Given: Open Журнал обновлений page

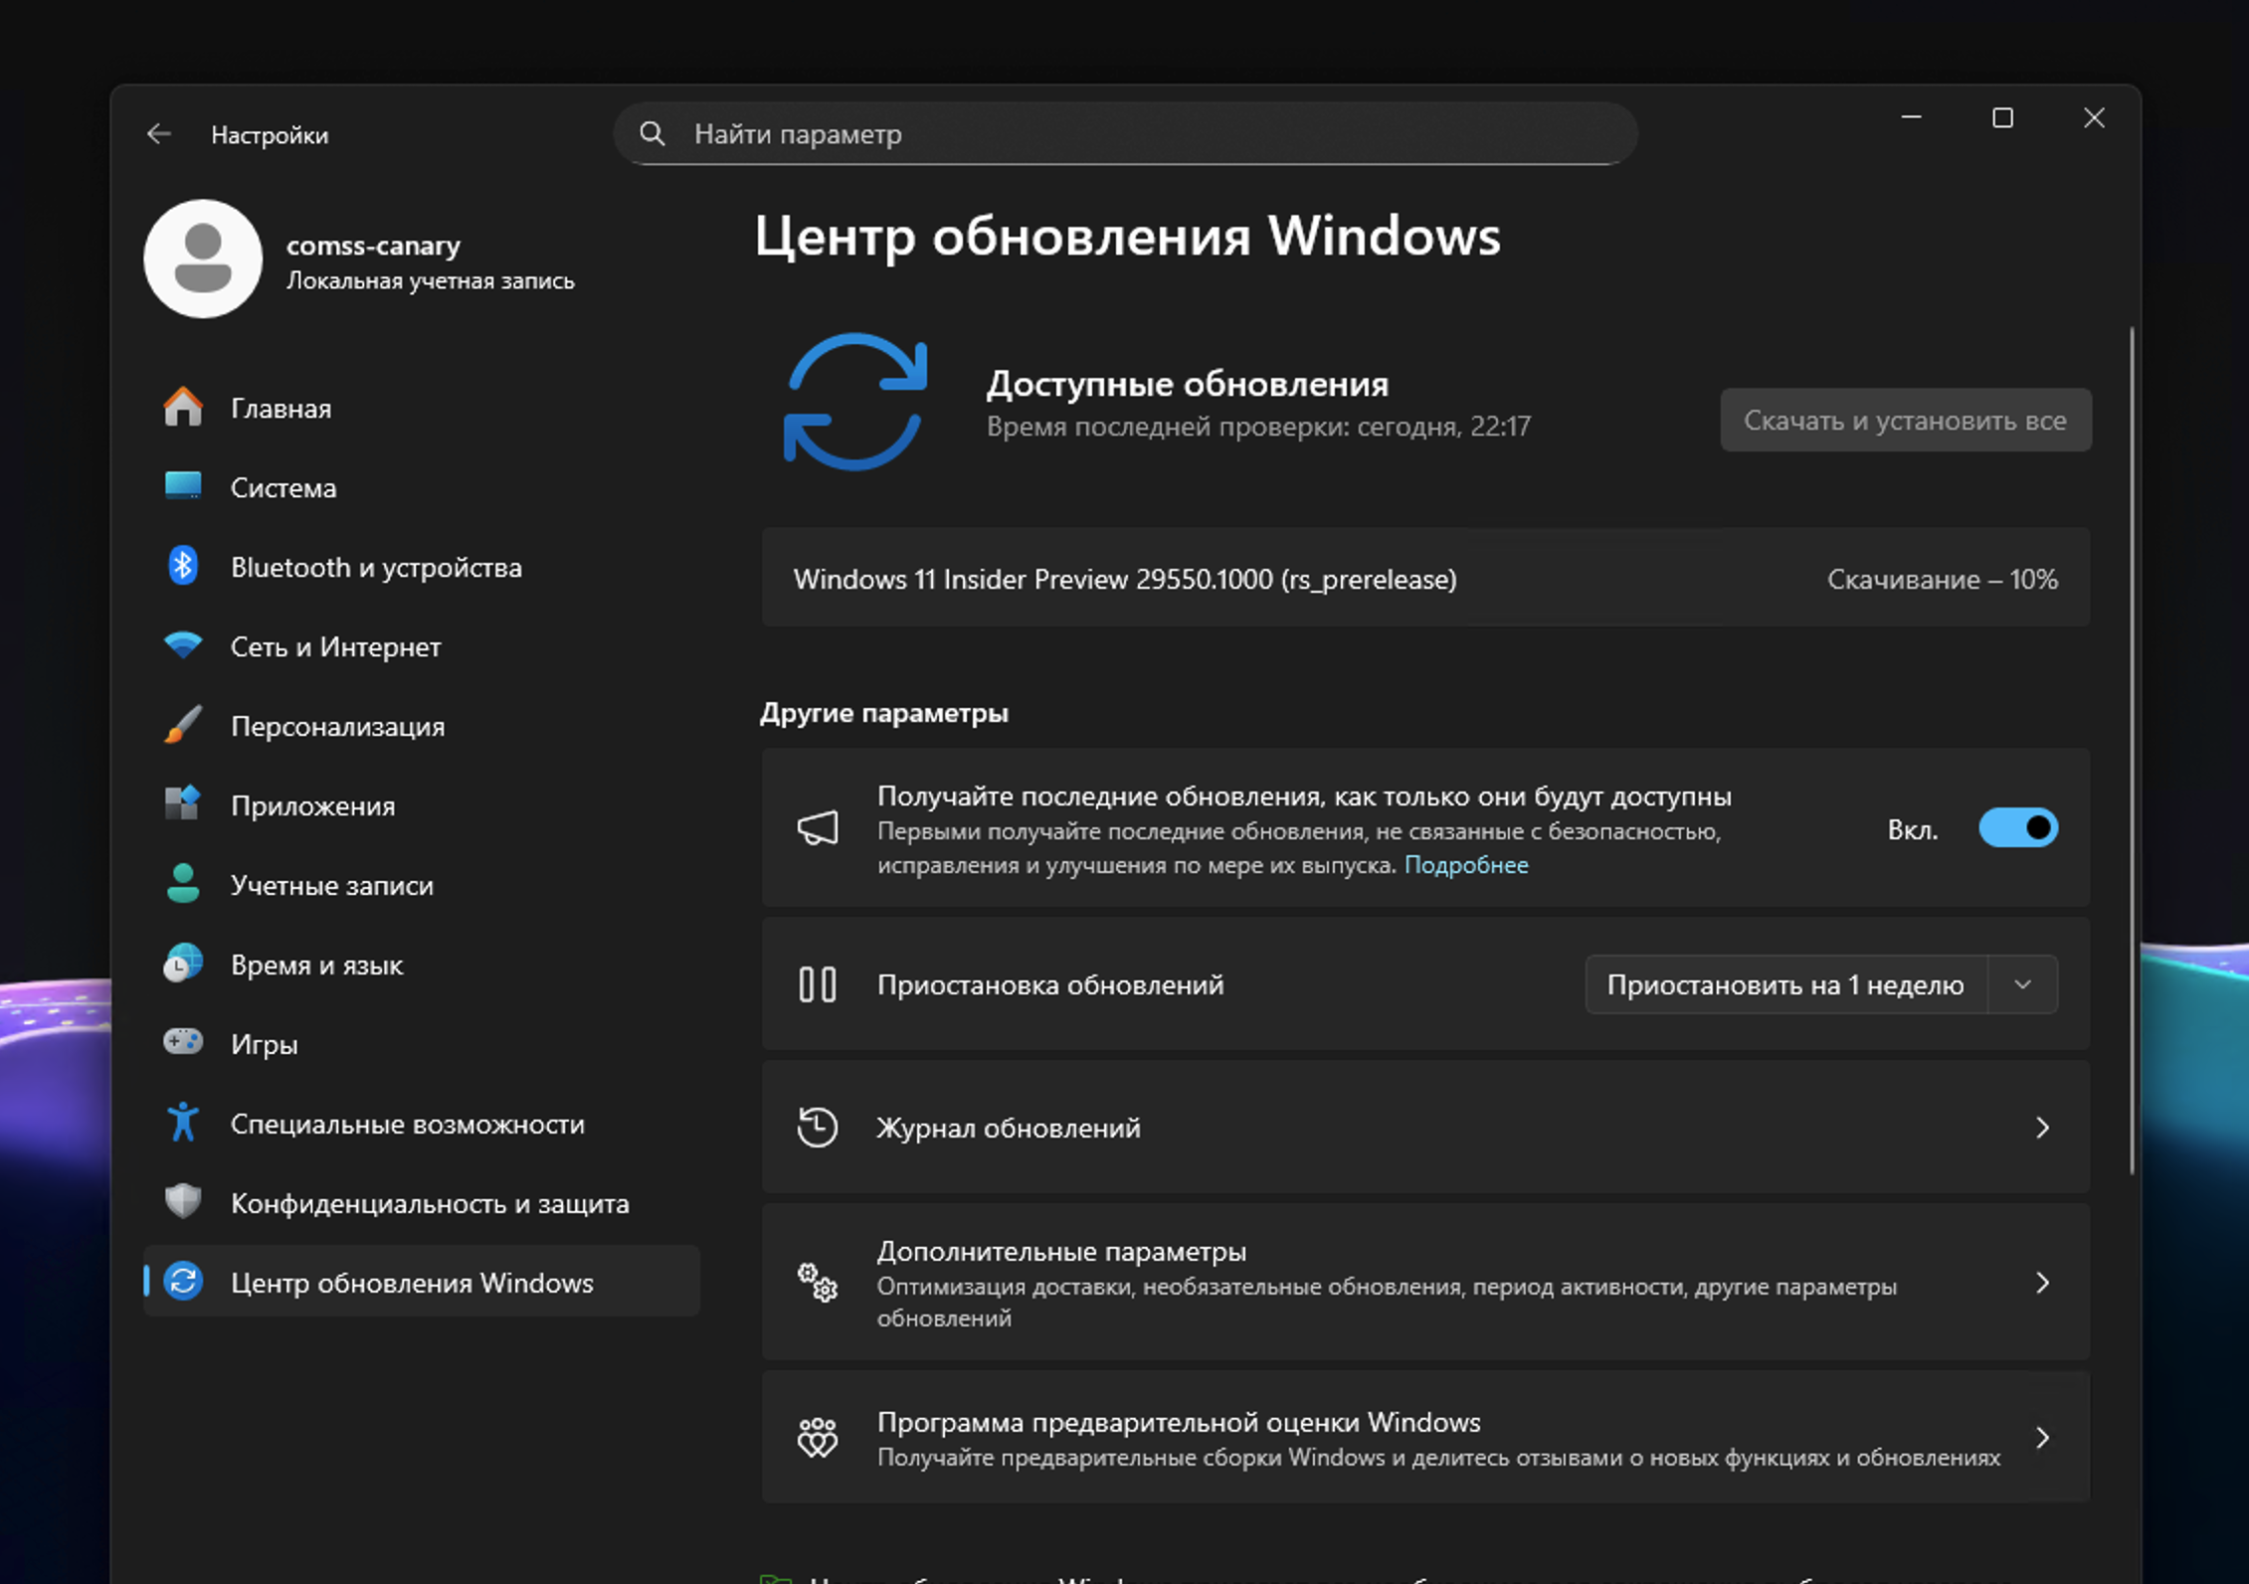Looking at the screenshot, I should (x=1007, y=1128).
